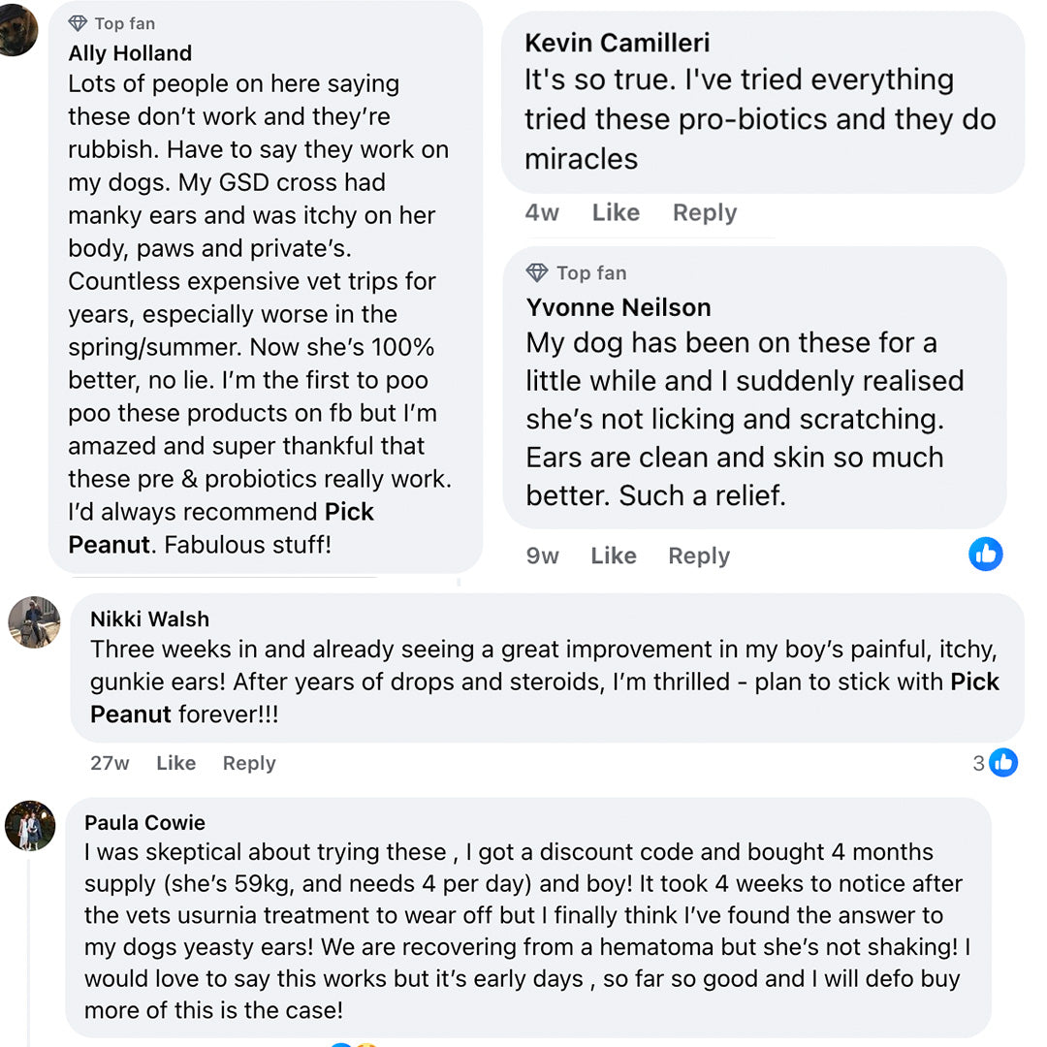
Task: Open Ally Holland's profile picture
Action: point(16,29)
